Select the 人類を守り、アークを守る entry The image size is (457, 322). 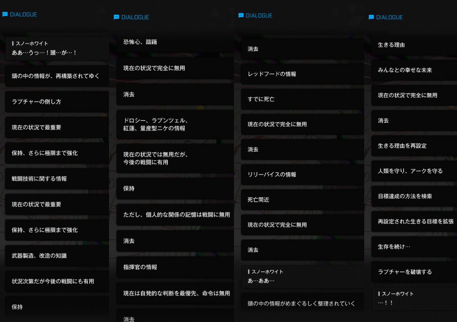(414, 171)
